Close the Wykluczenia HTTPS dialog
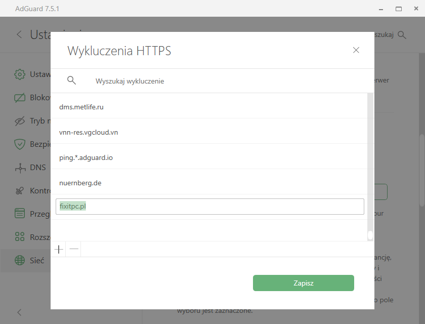 pyautogui.click(x=356, y=50)
